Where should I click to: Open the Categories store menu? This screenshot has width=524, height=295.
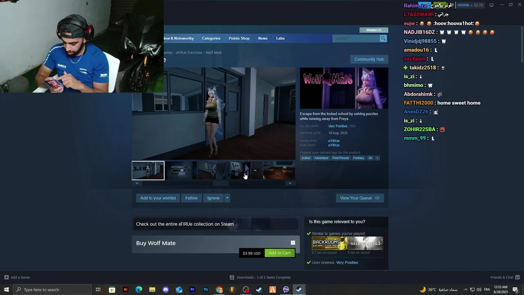click(x=211, y=39)
